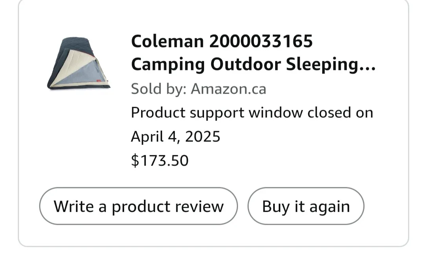This screenshot has width=427, height=259.
Task: Click the product support window closure notice
Action: (252, 113)
